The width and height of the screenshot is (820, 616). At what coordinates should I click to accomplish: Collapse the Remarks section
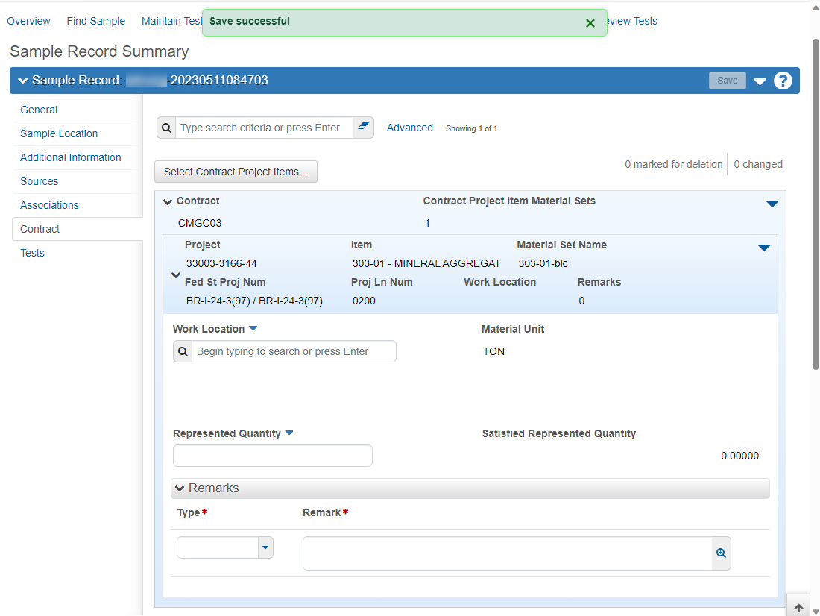tap(180, 488)
